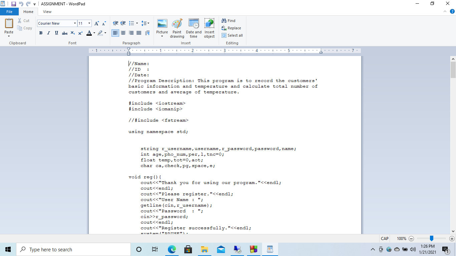Open File Explorer from the taskbar
The width and height of the screenshot is (456, 256).
[204, 249]
